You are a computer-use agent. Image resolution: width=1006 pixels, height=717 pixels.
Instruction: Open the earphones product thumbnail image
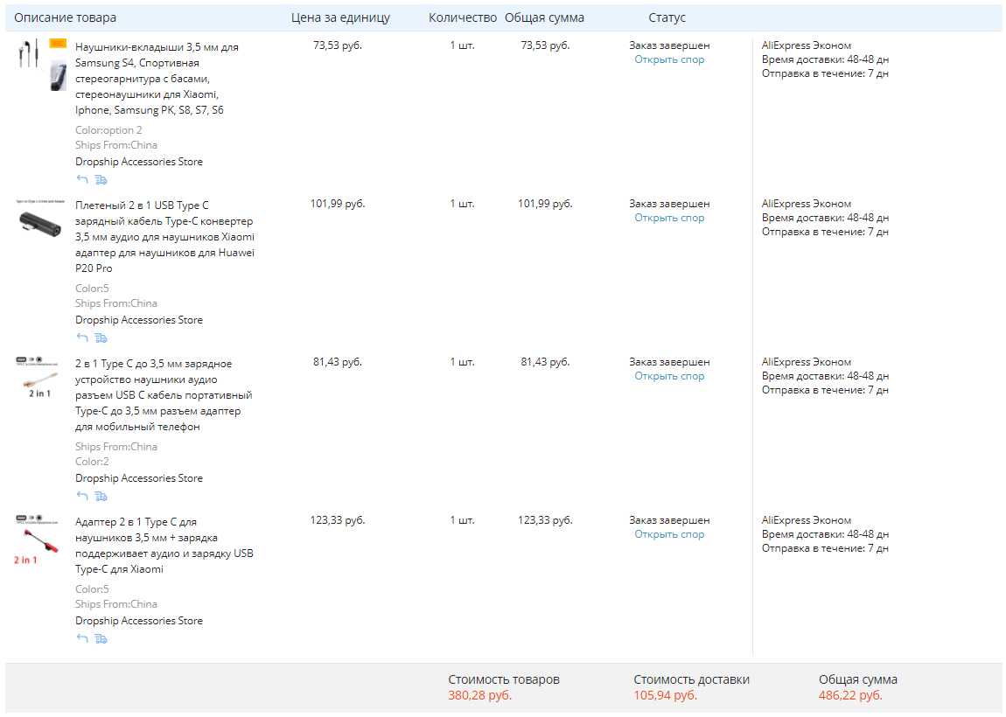pos(40,64)
